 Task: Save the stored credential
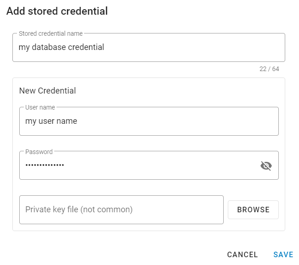point(283,254)
